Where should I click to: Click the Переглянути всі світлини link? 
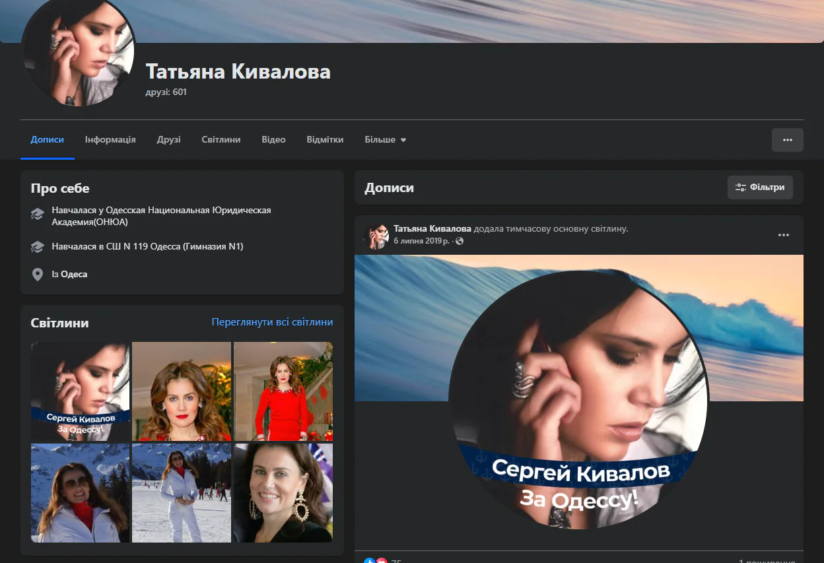(x=272, y=322)
